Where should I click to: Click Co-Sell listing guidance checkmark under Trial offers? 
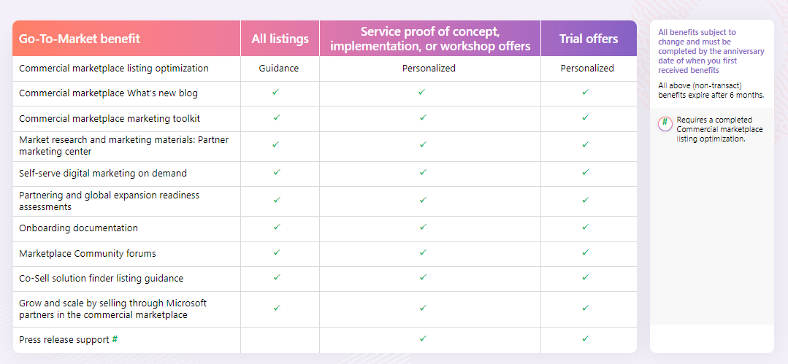click(x=585, y=277)
